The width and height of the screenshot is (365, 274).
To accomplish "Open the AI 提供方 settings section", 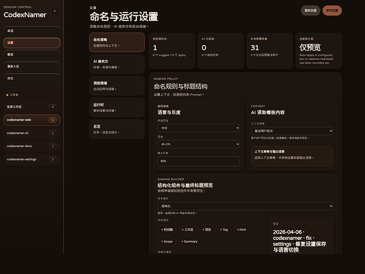I will coord(117,64).
